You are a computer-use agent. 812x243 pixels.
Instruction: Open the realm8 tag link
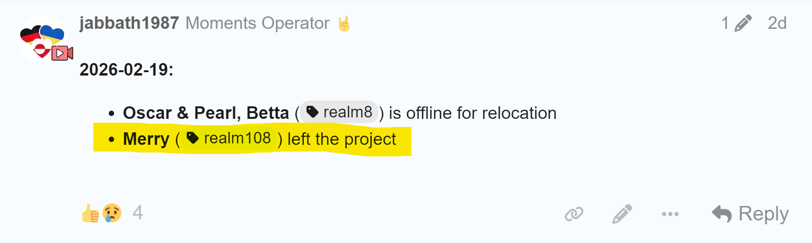[x=348, y=112]
